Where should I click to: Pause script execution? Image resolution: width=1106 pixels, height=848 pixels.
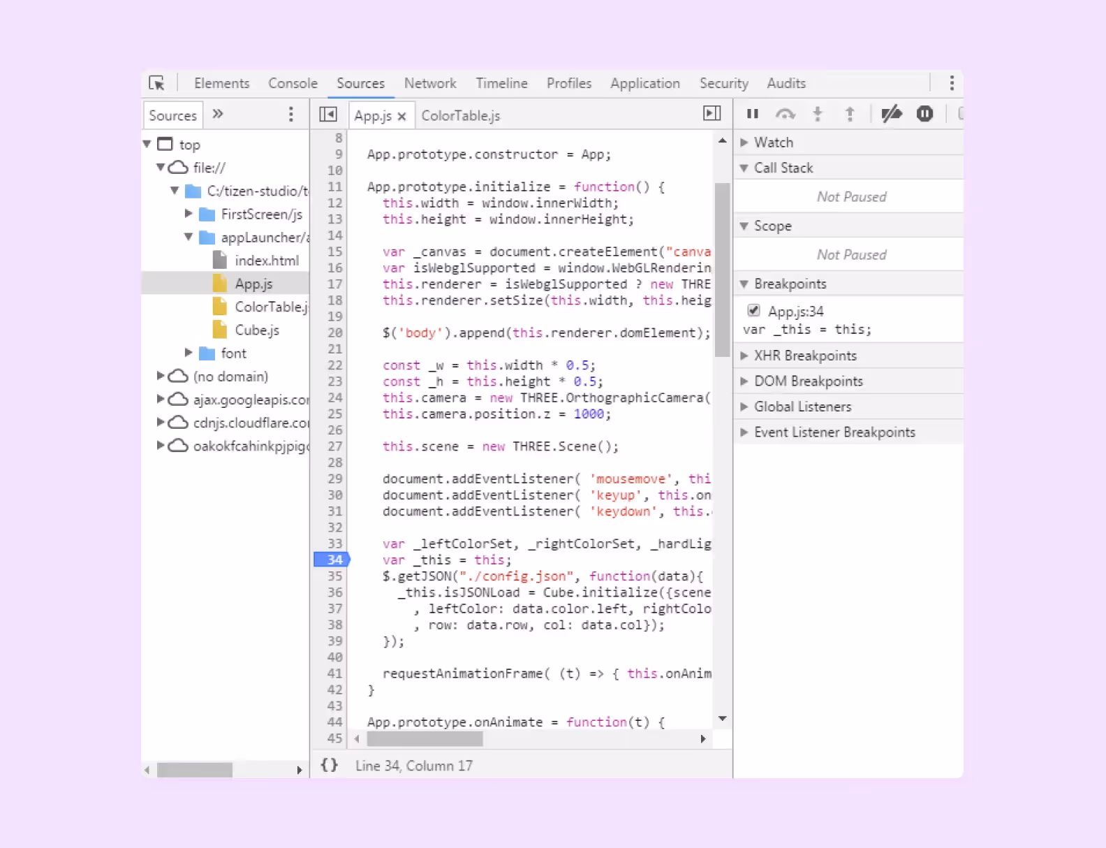pos(753,114)
